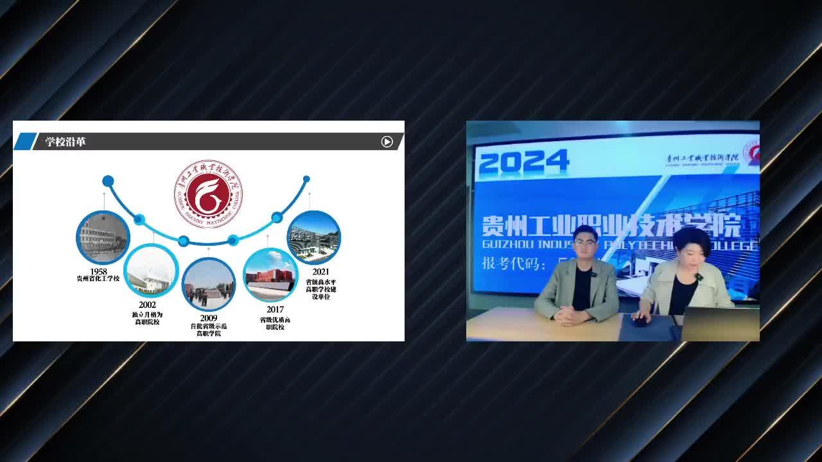Click 贵州工业职业技术学院 title in the video feed

coord(611,226)
